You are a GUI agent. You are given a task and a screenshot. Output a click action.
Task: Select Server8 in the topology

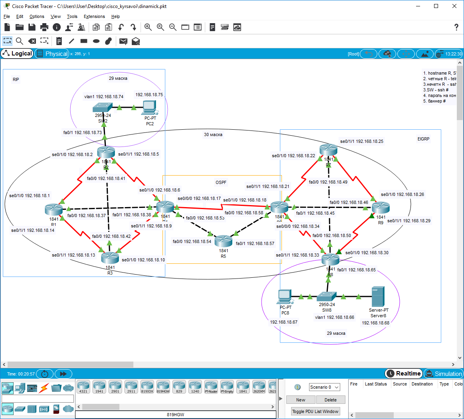(x=378, y=296)
